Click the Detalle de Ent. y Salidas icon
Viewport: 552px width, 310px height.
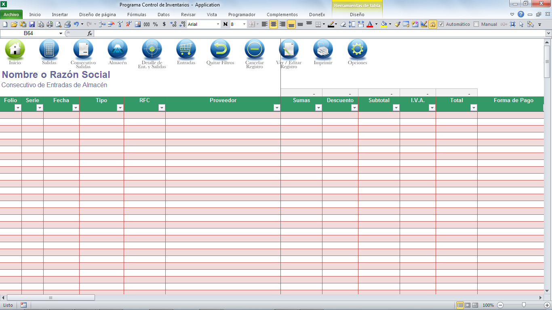(152, 49)
